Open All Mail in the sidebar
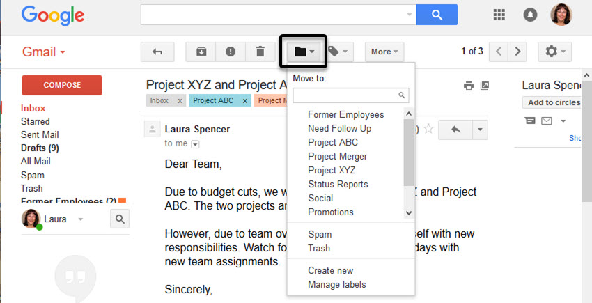The image size is (592, 303). (36, 162)
